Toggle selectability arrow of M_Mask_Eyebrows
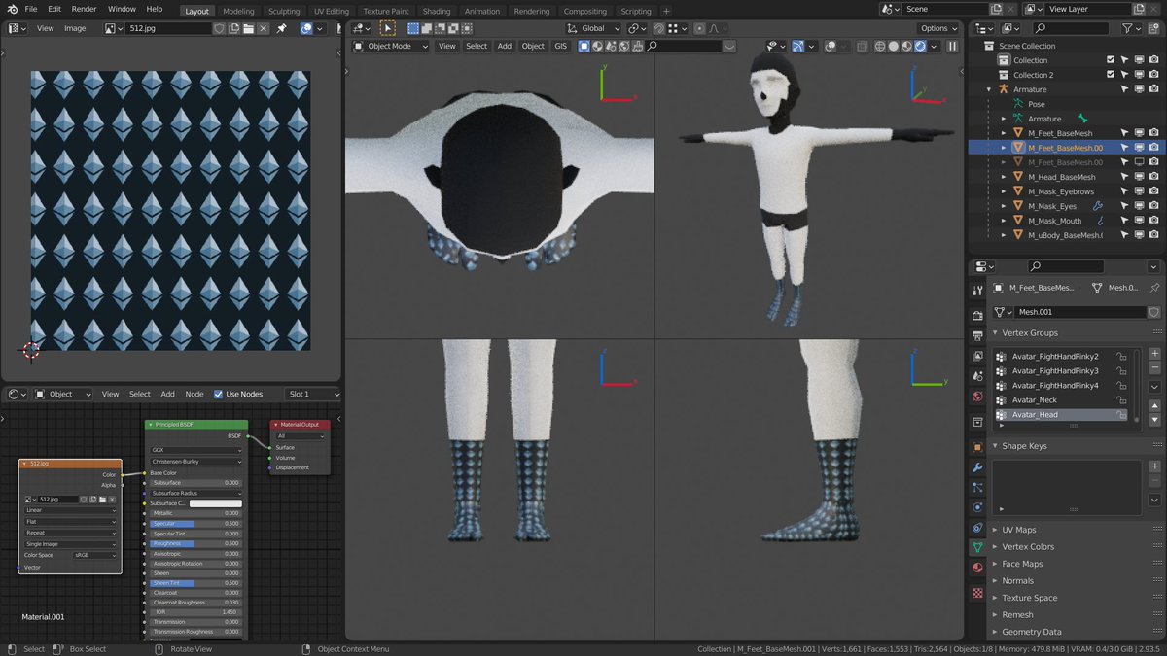The width and height of the screenshot is (1167, 656). [x=1124, y=191]
